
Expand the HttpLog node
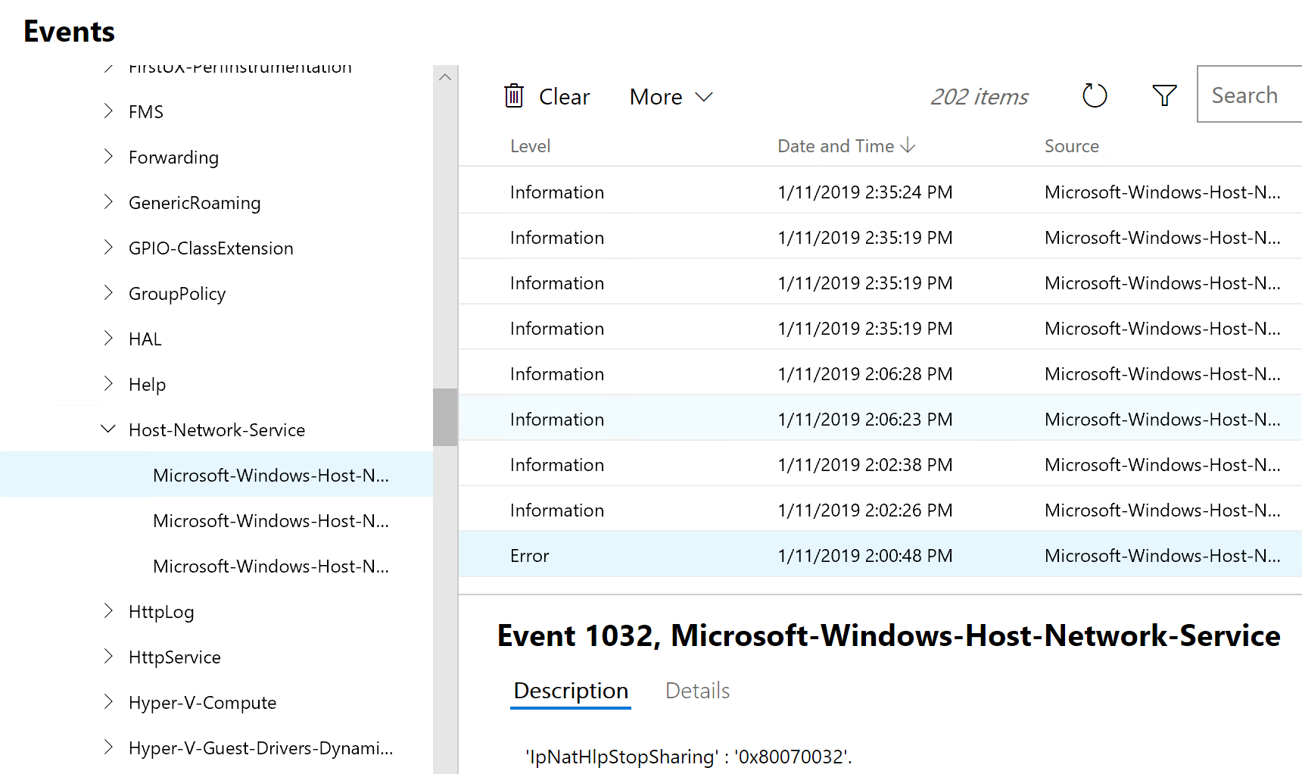tap(108, 611)
